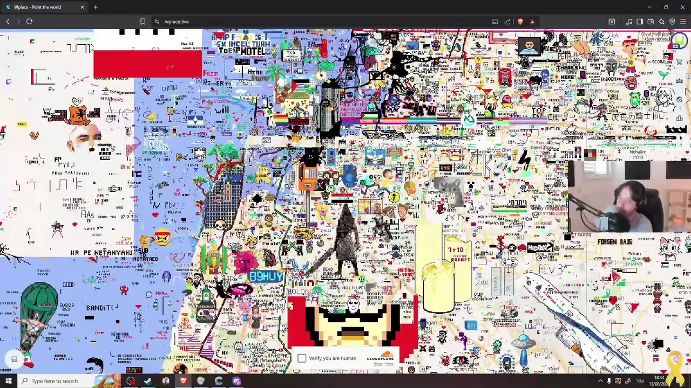Click the Cloudflare logo in verification box

[380, 357]
